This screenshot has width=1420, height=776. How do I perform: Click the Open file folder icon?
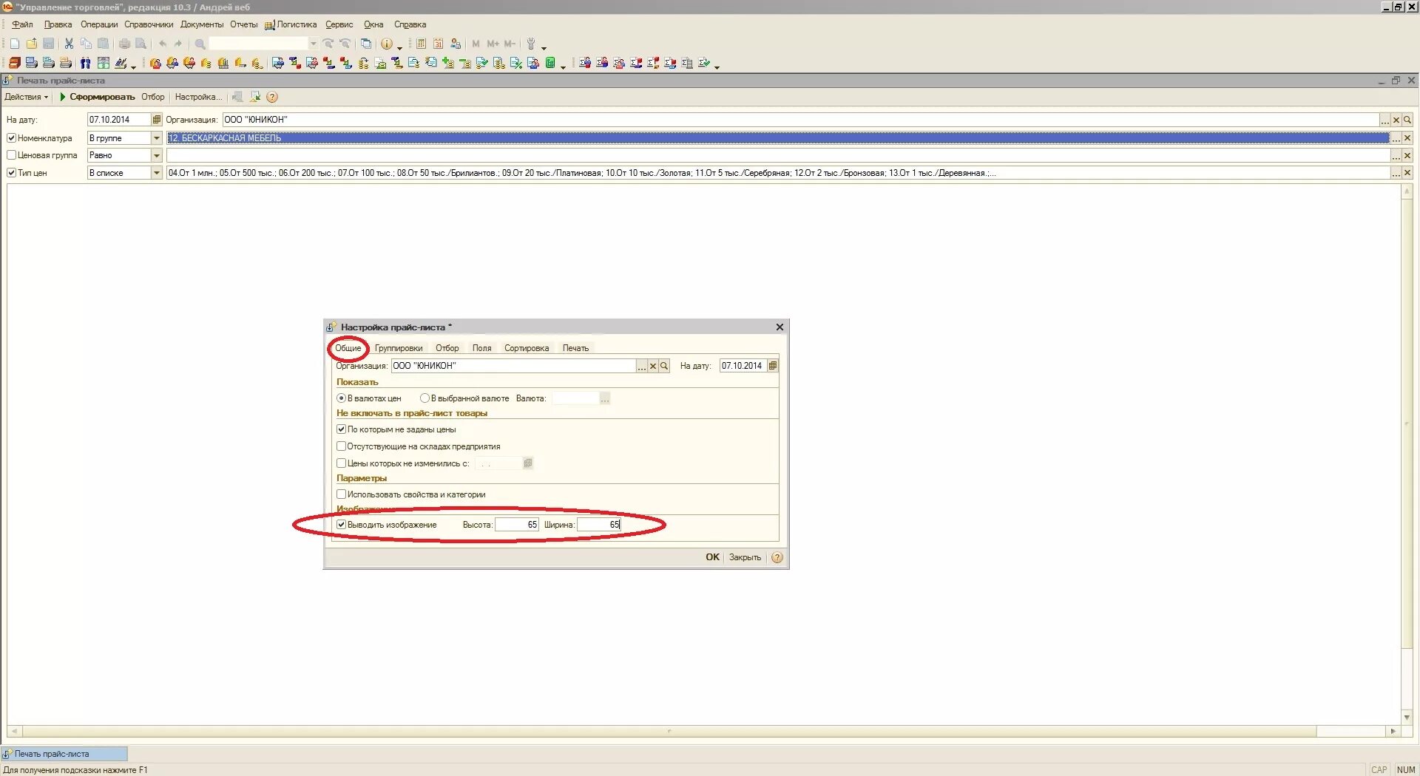[x=32, y=44]
